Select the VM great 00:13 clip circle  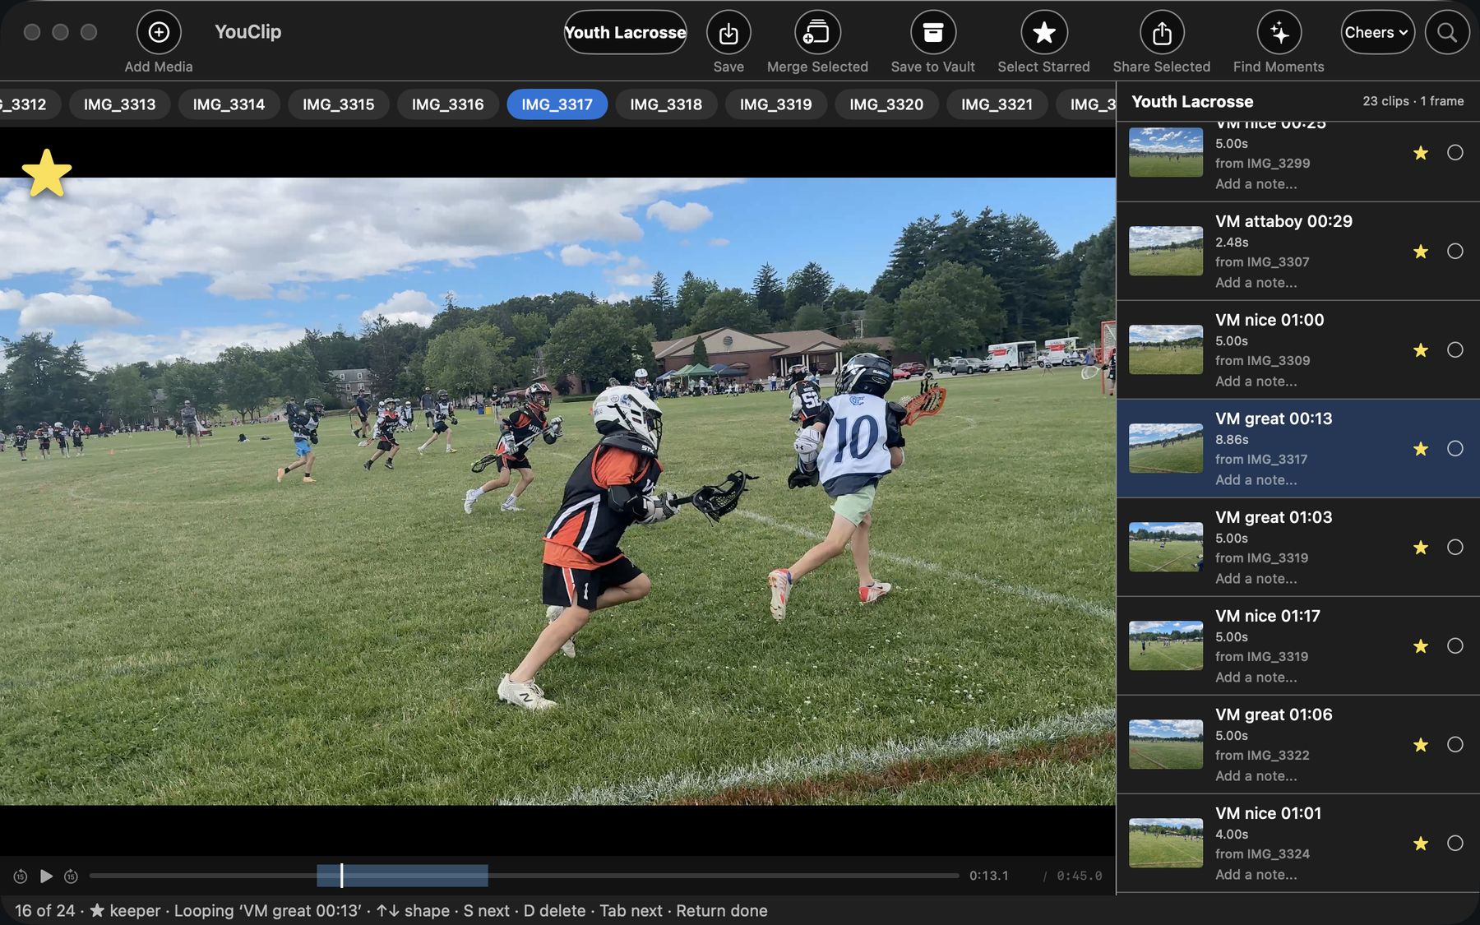pyautogui.click(x=1455, y=449)
